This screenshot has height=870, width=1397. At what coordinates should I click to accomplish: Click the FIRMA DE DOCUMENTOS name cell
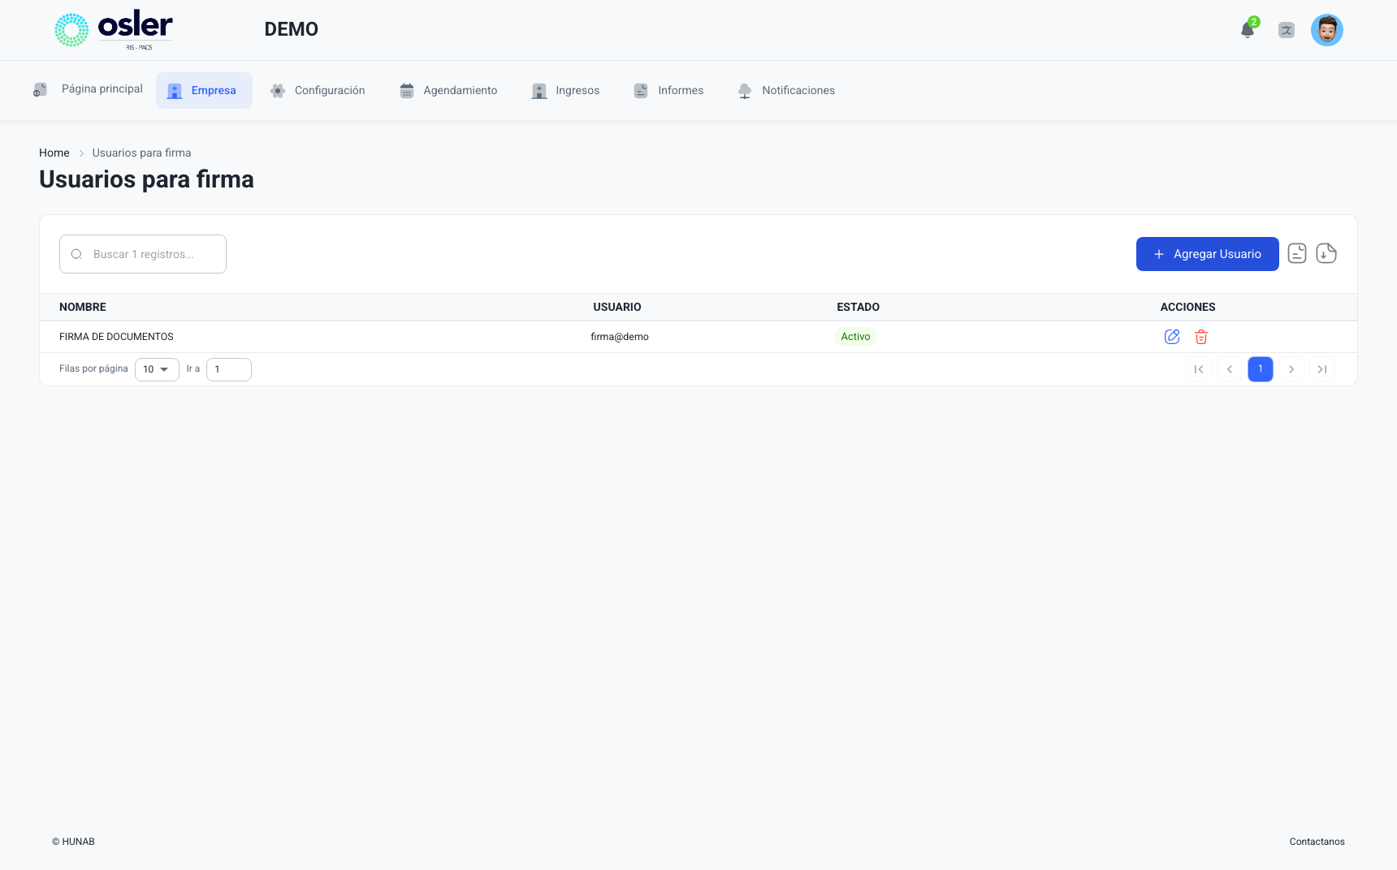tap(116, 337)
